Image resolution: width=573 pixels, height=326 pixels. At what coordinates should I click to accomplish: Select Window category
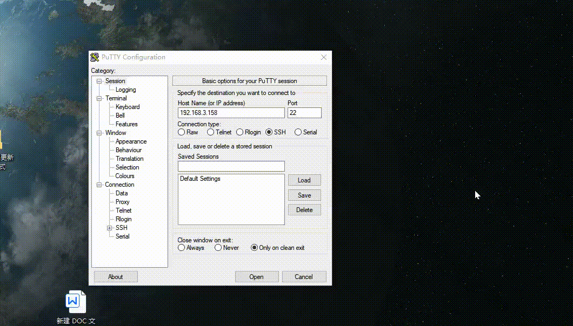pyautogui.click(x=116, y=133)
